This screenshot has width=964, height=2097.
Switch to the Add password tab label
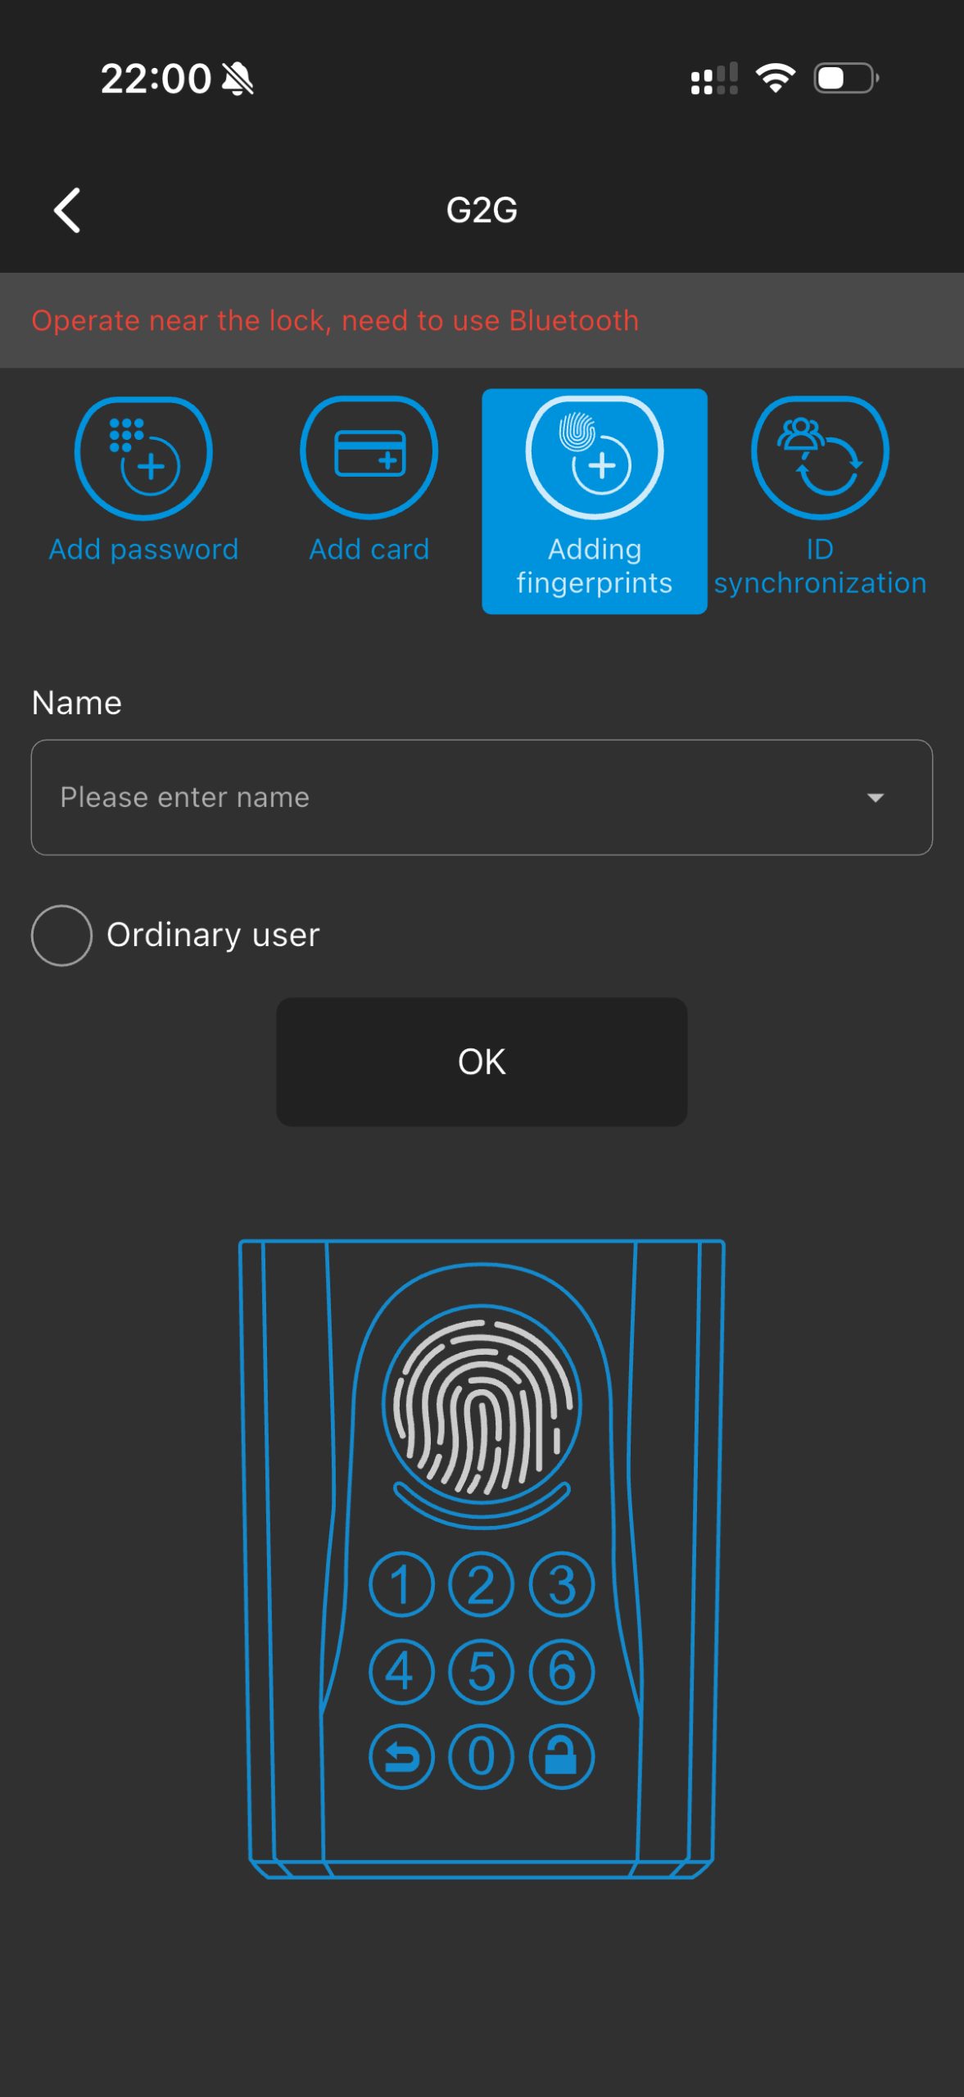click(x=143, y=549)
